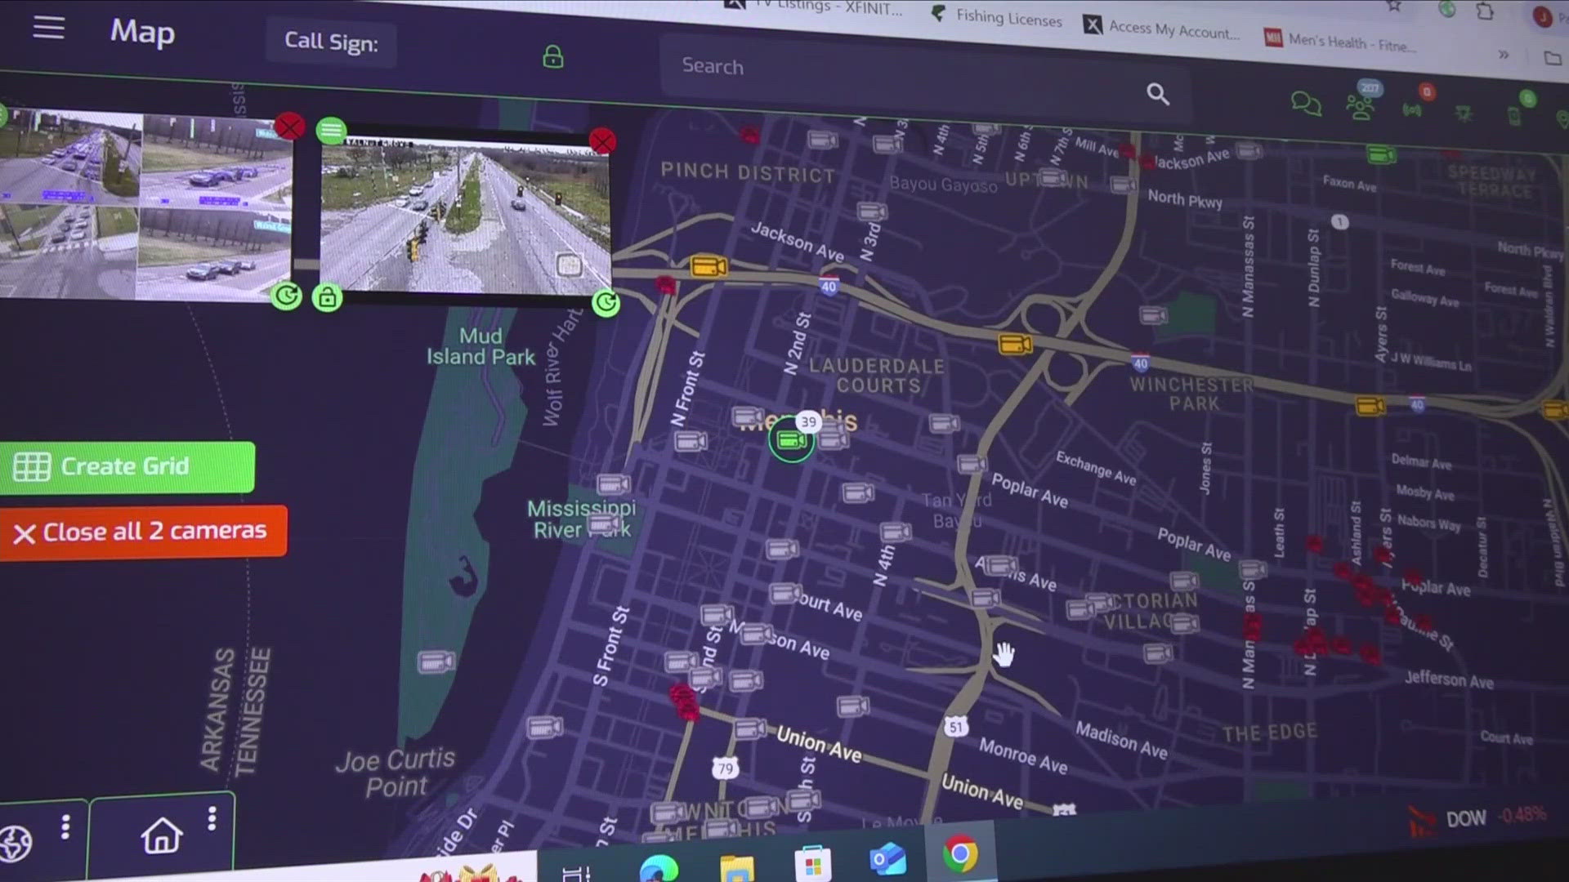Unlock the padlock beside Call Sign
Image resolution: width=1569 pixels, height=882 pixels.
coord(552,57)
